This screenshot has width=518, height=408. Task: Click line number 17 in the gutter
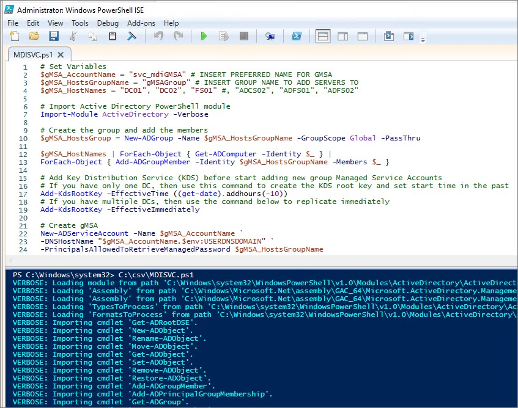(x=23, y=194)
